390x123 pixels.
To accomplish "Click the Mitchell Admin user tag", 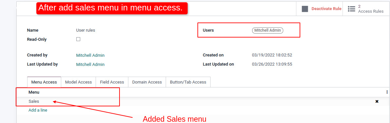I will [268, 30].
